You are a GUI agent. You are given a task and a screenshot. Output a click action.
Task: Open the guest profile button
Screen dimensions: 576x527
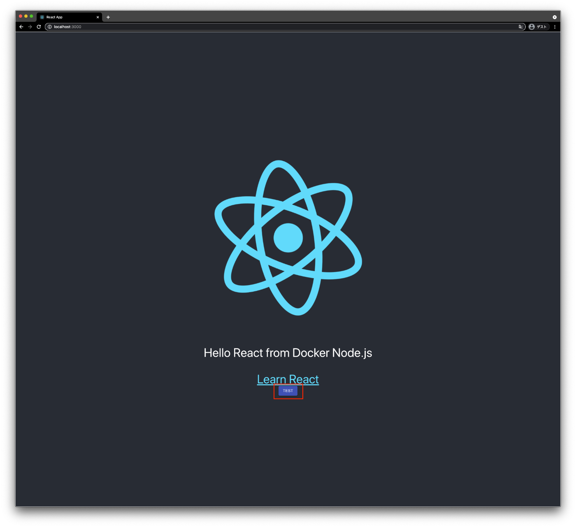tap(539, 27)
